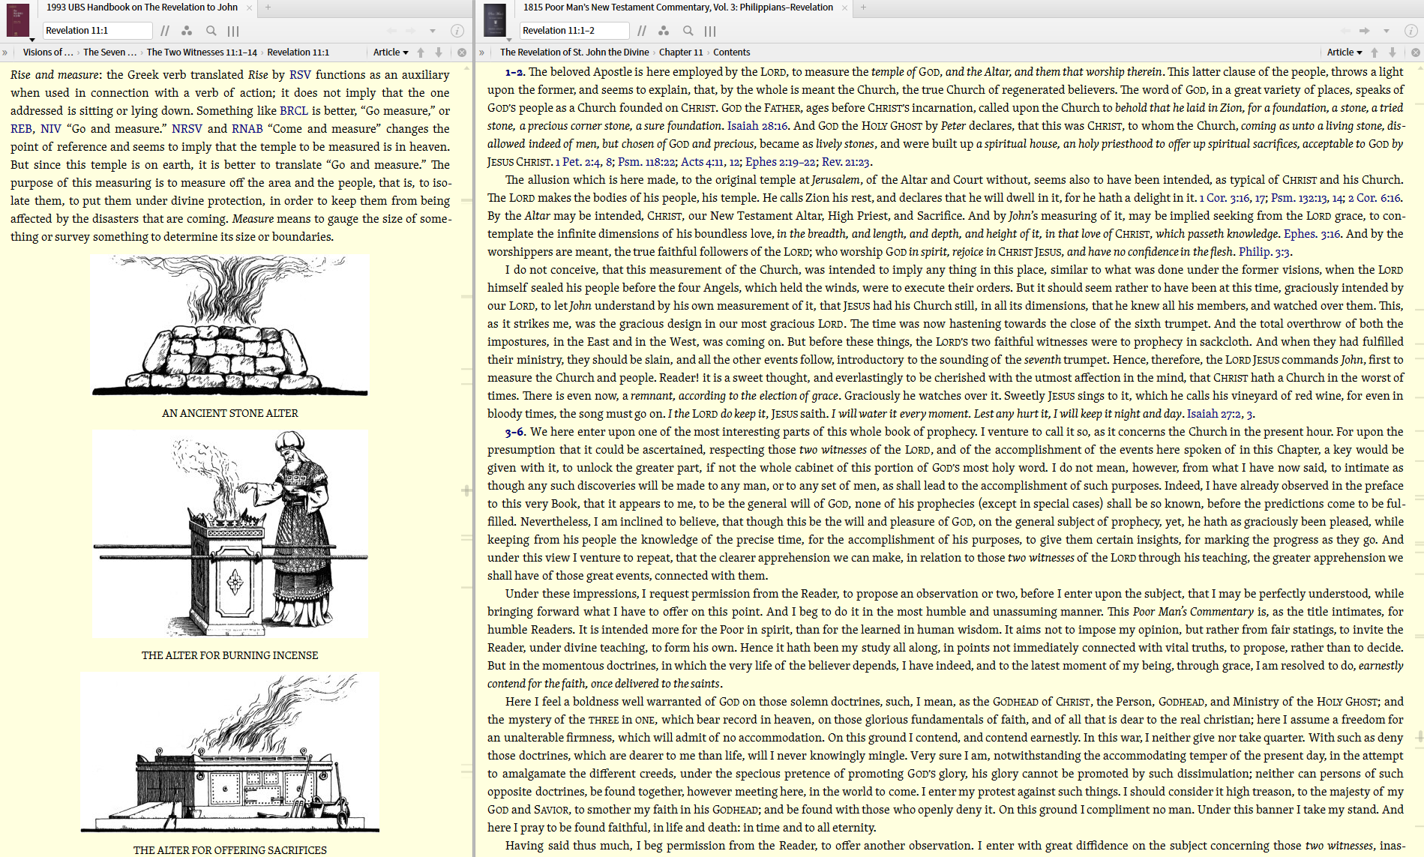
Task: Open parallel resources in UBS Handbook panel
Action: pyautogui.click(x=165, y=31)
